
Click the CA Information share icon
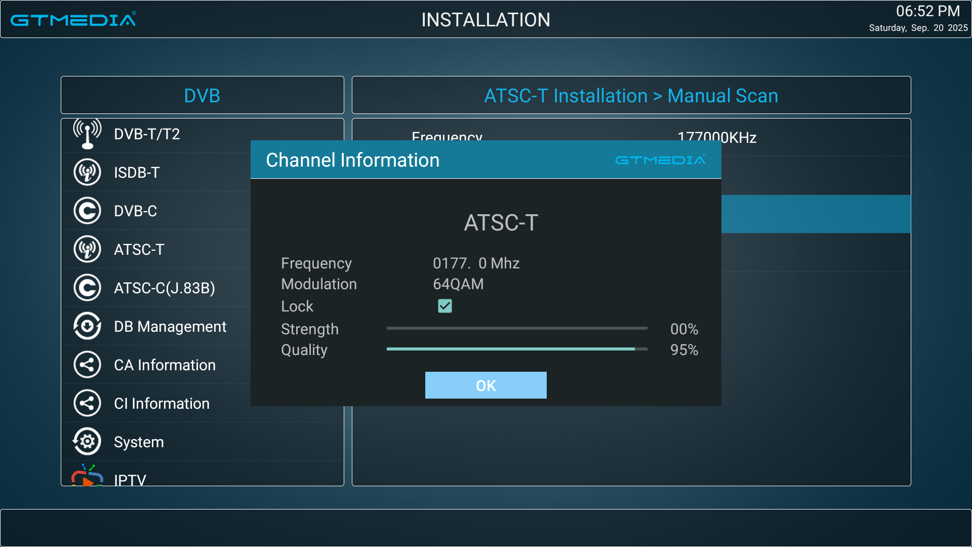pos(87,365)
